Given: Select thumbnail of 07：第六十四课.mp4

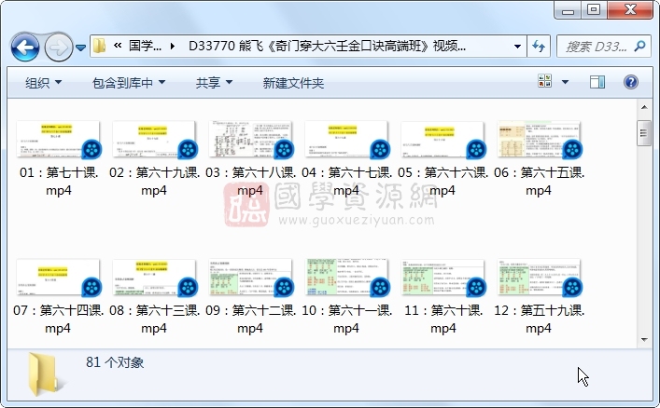Looking at the screenshot, I should [59, 278].
